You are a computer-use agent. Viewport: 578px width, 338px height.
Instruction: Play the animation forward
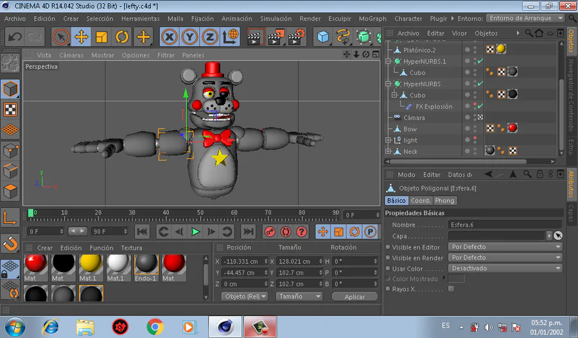[x=195, y=232]
